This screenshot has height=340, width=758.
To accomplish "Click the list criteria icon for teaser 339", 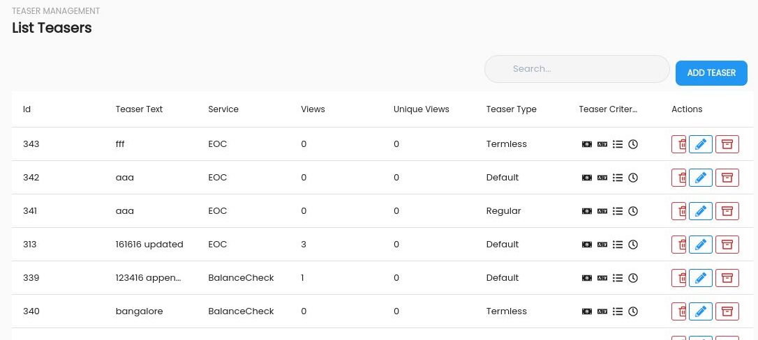I will [x=617, y=278].
